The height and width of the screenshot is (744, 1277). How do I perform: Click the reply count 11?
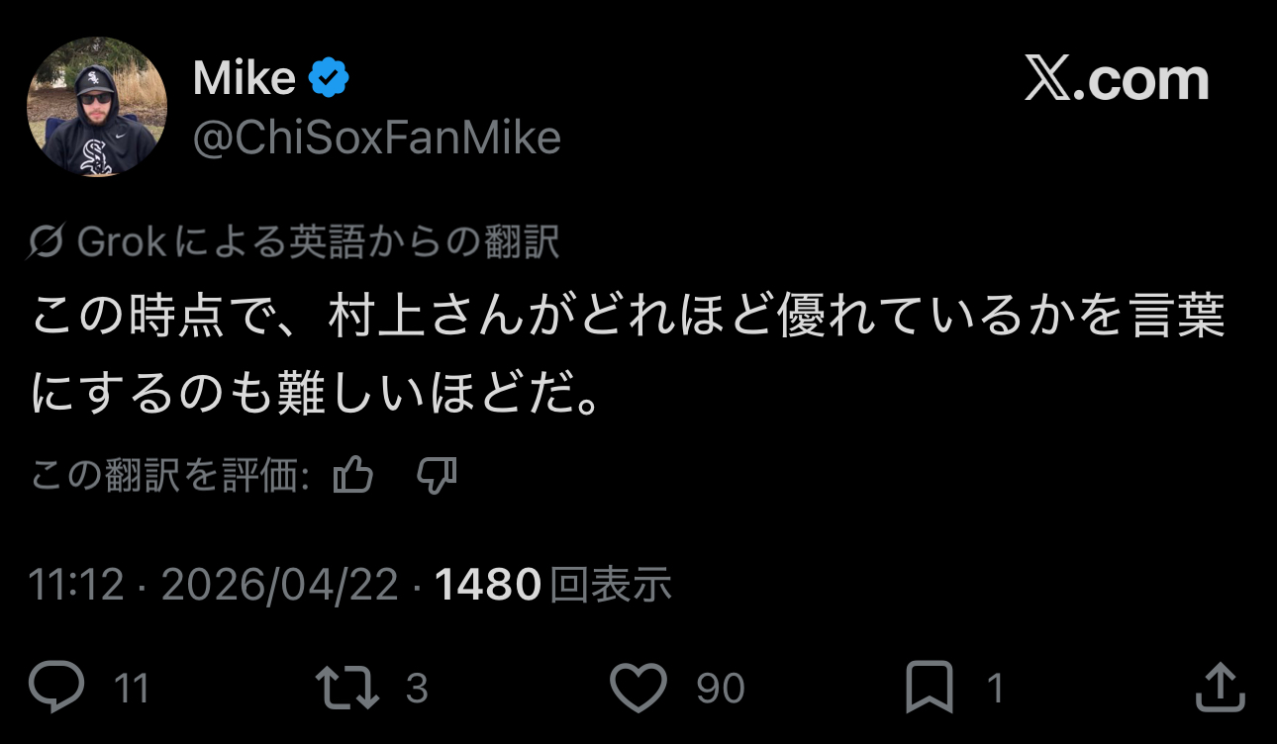point(131,689)
